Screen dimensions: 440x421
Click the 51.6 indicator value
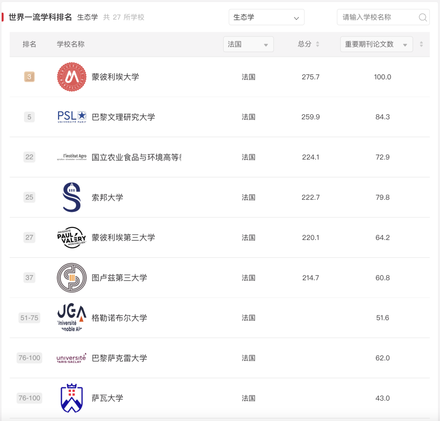[383, 318]
